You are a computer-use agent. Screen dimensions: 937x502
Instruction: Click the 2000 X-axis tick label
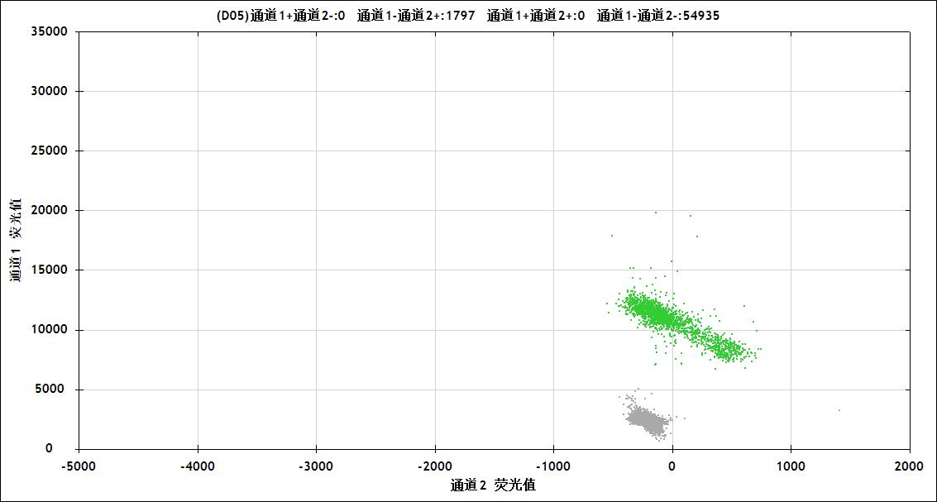[x=909, y=466]
